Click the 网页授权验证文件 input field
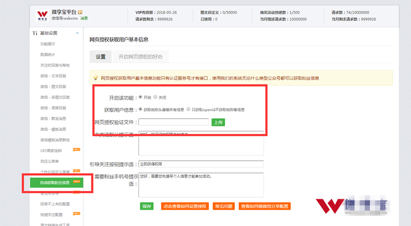The width and height of the screenshot is (411, 226). [x=174, y=122]
